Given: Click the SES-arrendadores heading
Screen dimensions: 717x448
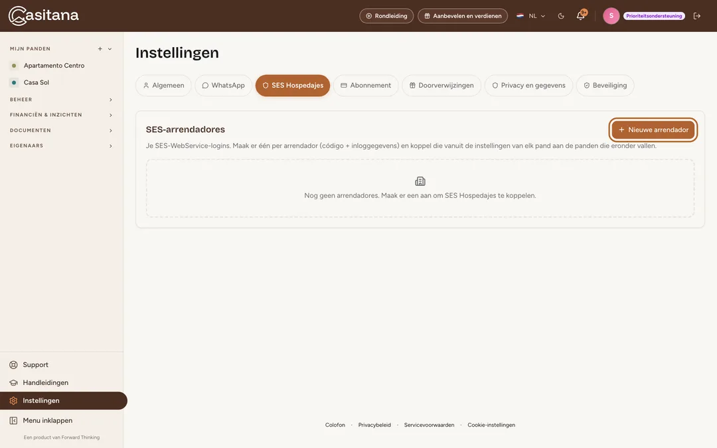Looking at the screenshot, I should tap(185, 129).
